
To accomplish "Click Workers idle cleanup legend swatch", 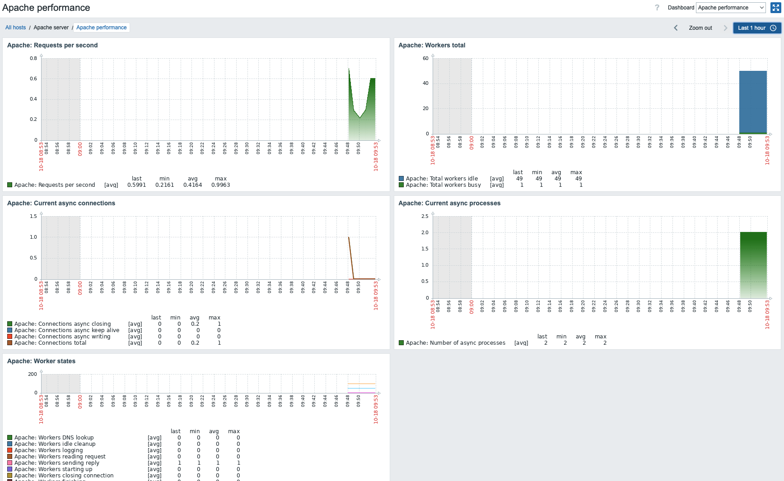I will click(x=9, y=444).
